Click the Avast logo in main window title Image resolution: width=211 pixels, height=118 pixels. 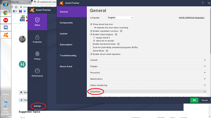tap(32, 10)
